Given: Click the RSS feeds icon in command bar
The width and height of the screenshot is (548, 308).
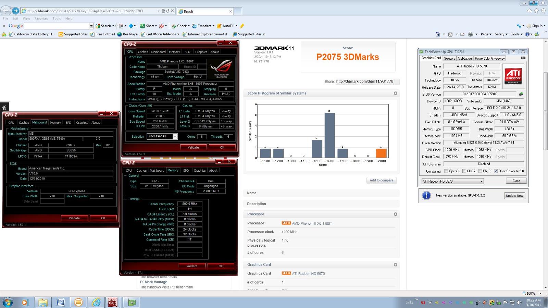Looking at the screenshot, I should coord(450,34).
